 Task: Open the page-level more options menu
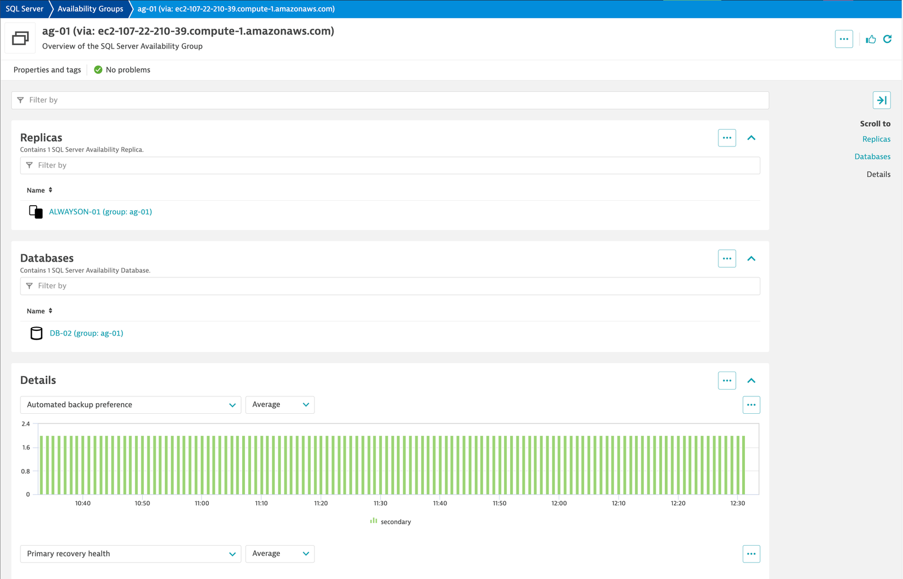[x=844, y=39]
